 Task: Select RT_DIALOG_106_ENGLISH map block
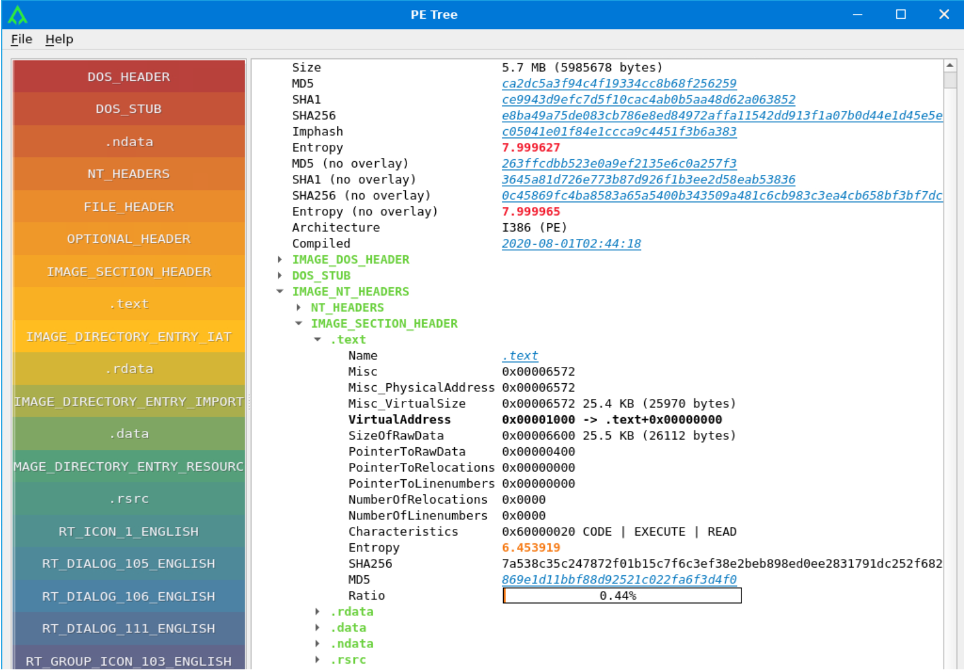click(x=129, y=596)
